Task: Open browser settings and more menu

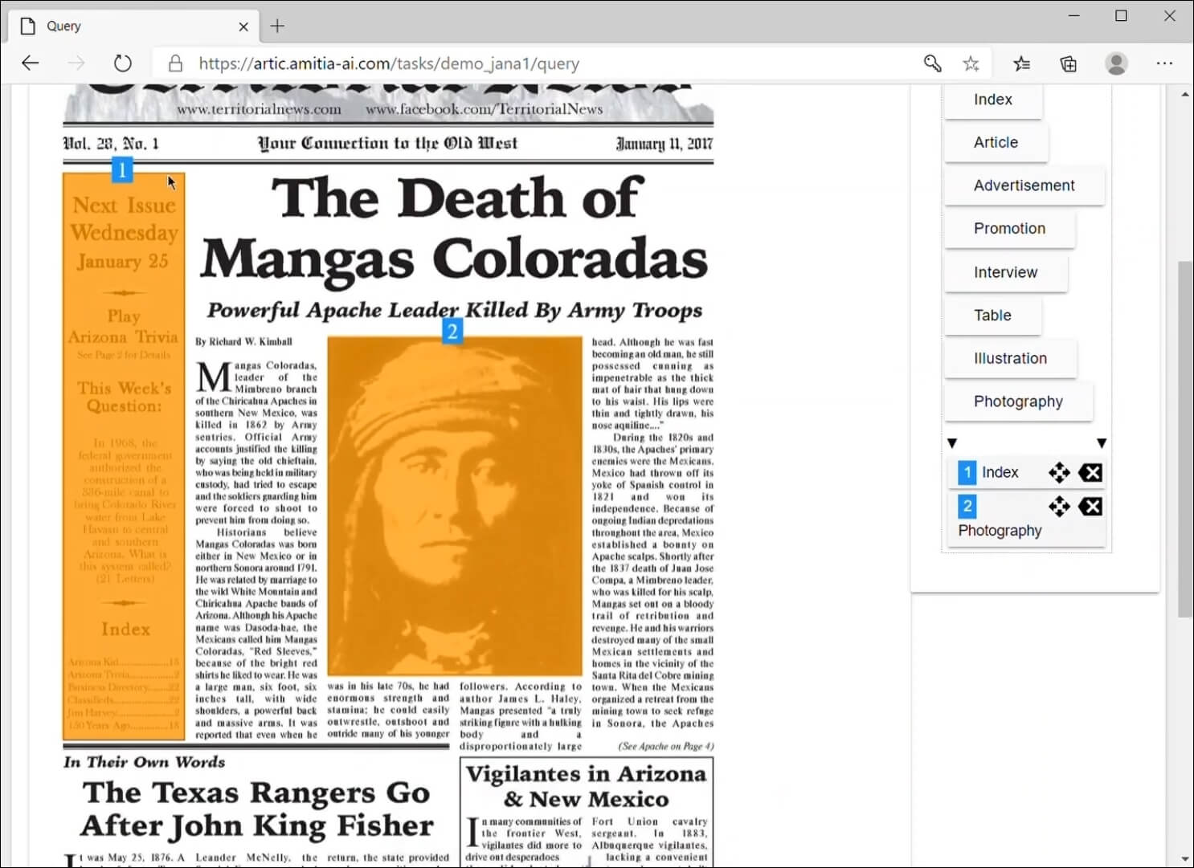Action: tap(1164, 63)
